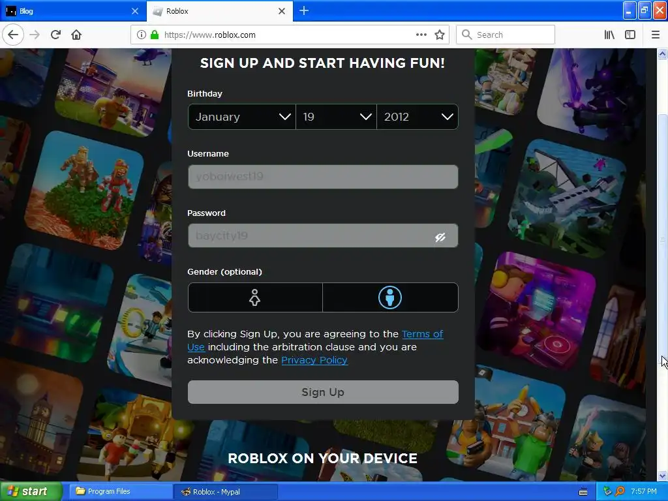Click the scrollbar down arrow

(x=662, y=476)
